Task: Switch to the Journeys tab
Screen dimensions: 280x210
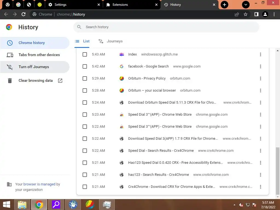Action: point(111,41)
